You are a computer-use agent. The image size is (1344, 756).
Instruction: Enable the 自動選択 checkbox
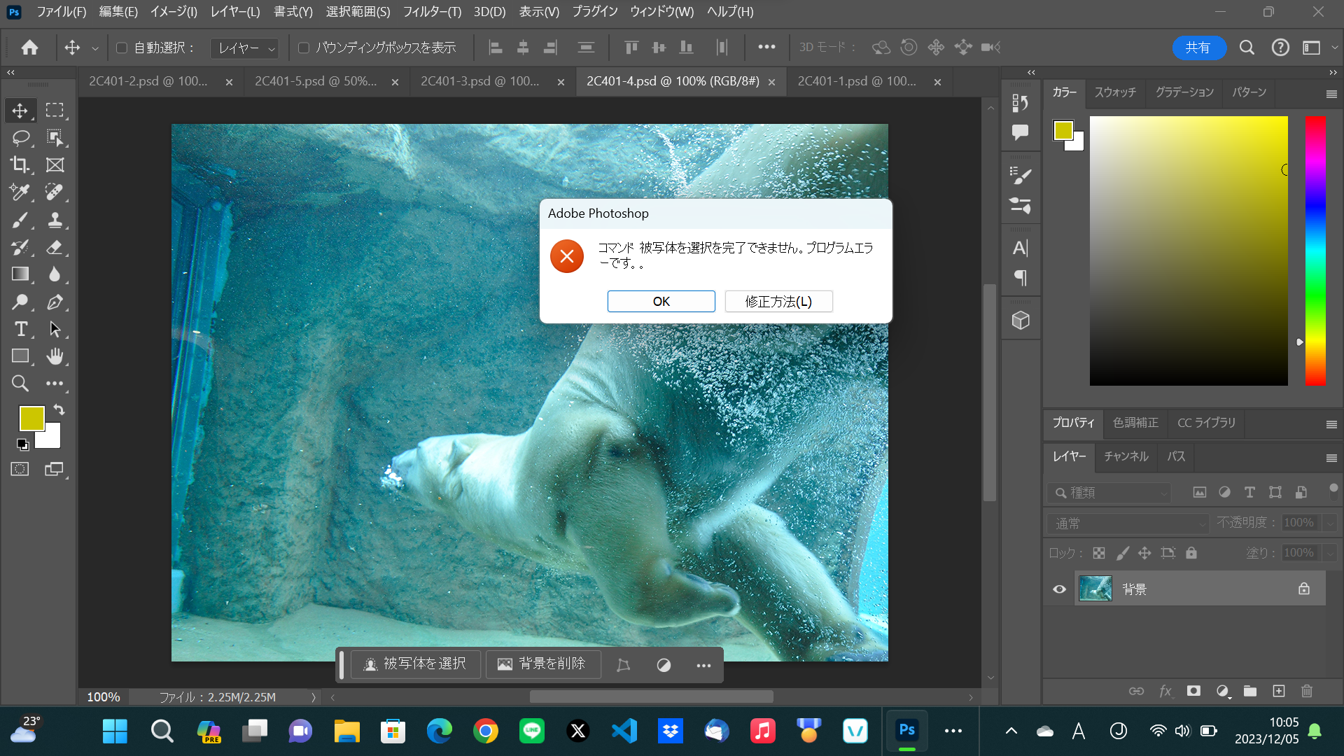click(x=122, y=47)
